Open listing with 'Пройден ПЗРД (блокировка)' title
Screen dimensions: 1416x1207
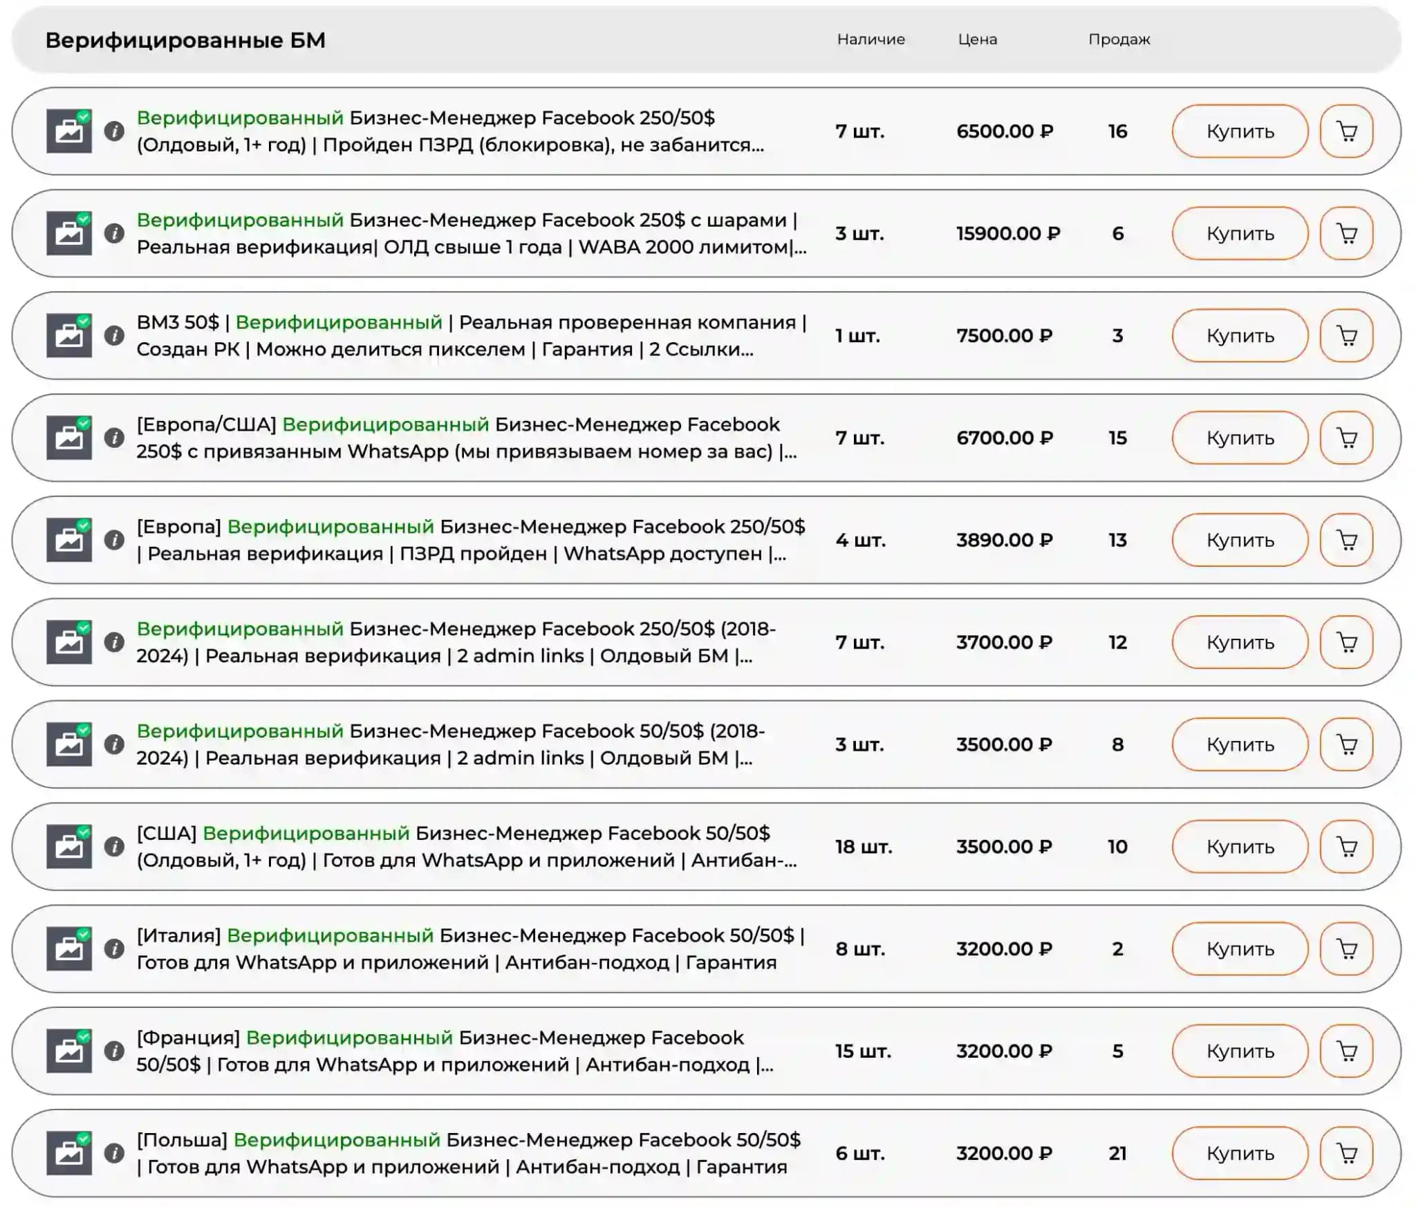tap(450, 131)
